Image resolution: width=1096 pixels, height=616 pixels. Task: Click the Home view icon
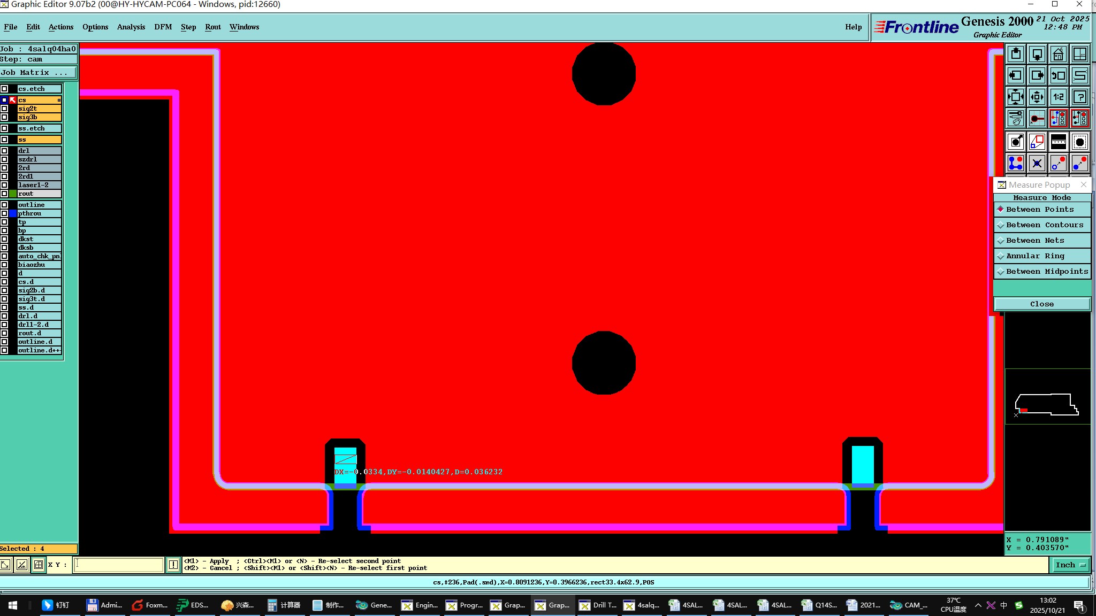point(1058,54)
